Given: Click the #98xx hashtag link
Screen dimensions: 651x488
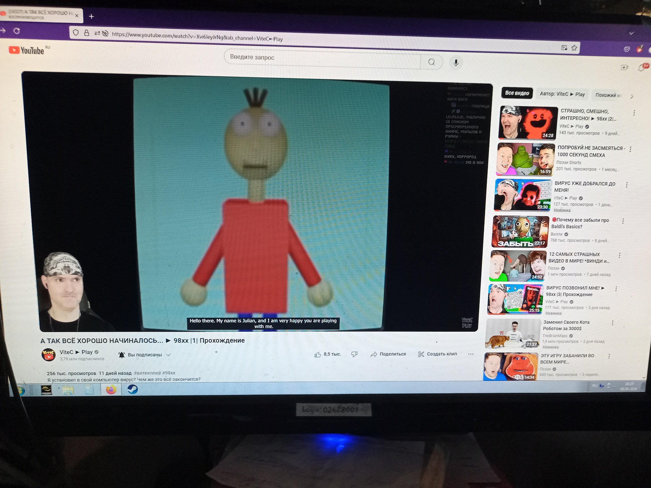Looking at the screenshot, I should pos(169,373).
